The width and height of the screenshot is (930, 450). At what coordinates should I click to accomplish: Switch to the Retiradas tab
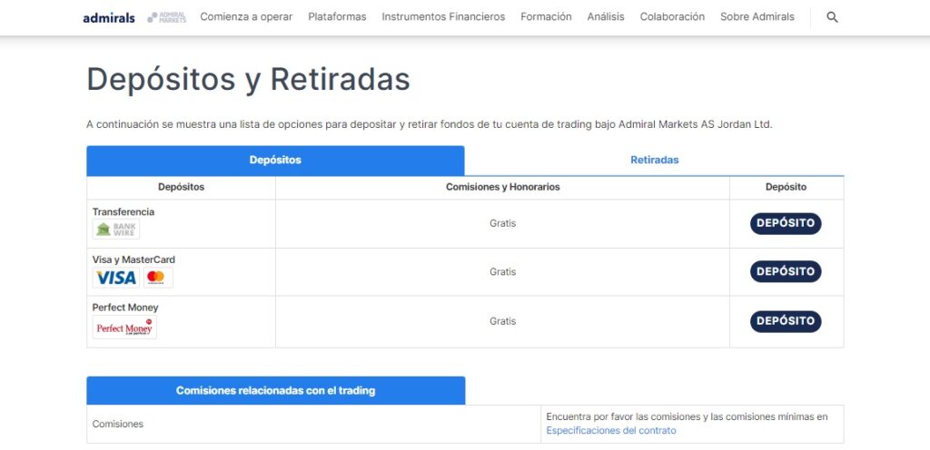coord(654,161)
